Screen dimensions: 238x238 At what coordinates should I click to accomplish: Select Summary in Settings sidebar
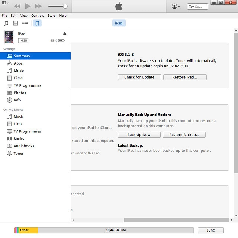coord(35,56)
